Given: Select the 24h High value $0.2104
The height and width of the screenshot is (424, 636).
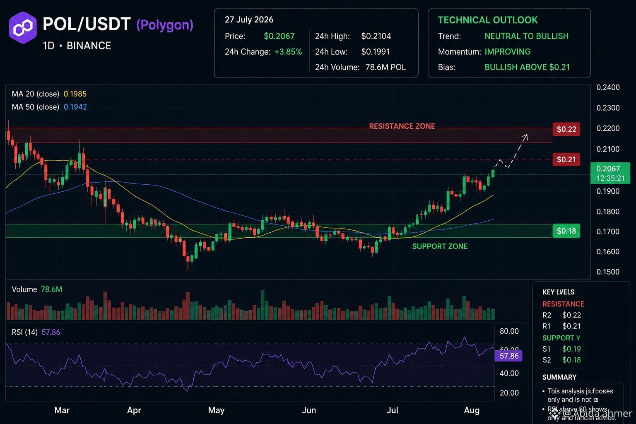Looking at the screenshot, I should 376,36.
